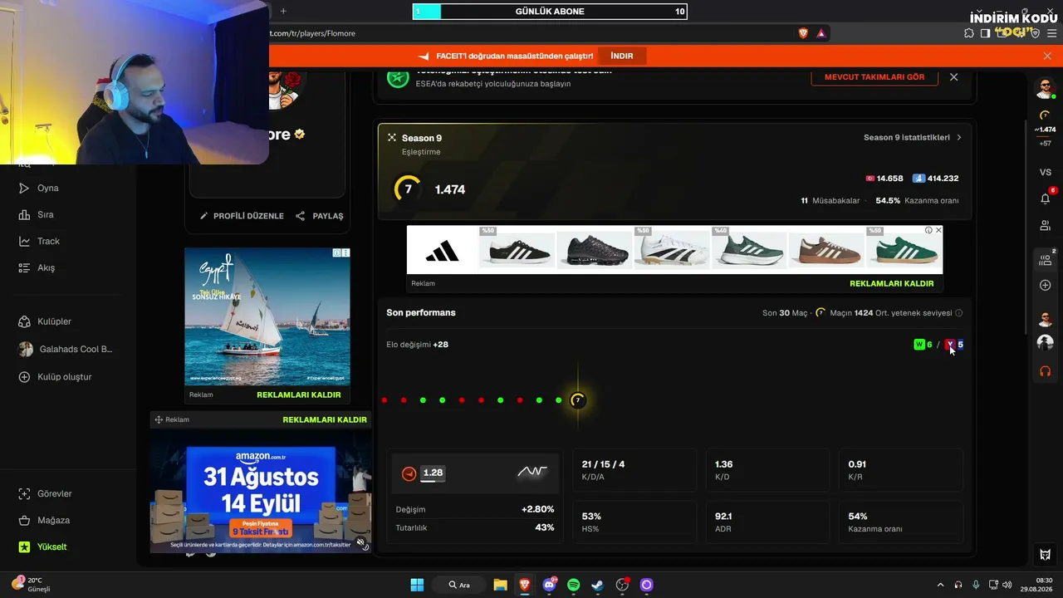Click the wins count W 6 indicator
The image size is (1063, 598).
[x=923, y=345]
